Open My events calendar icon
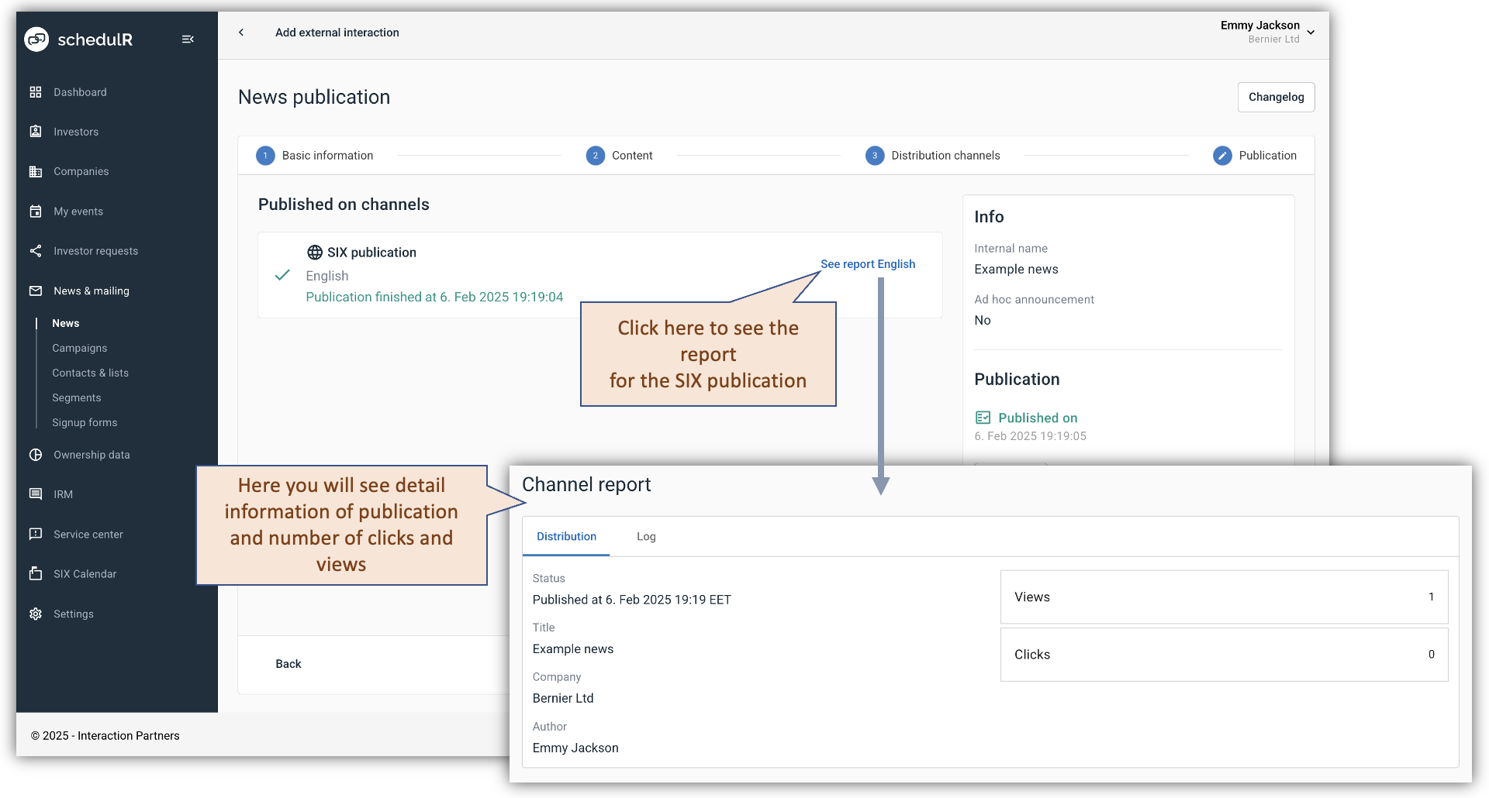The image size is (1489, 798). click(x=36, y=211)
